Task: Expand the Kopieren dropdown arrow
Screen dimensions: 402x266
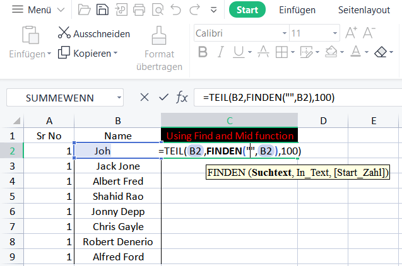Action: pos(115,53)
